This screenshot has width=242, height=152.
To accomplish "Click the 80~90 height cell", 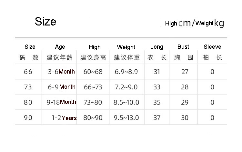I will click(93, 118).
